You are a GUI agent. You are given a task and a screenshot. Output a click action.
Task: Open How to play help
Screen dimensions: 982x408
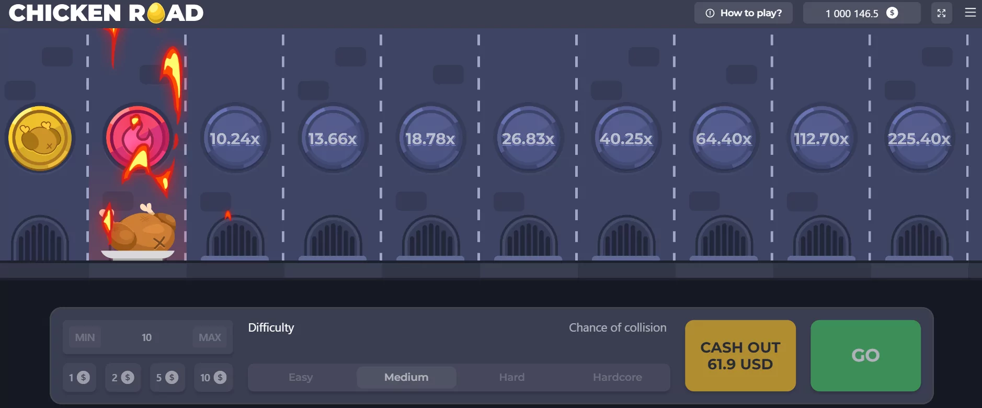(743, 13)
